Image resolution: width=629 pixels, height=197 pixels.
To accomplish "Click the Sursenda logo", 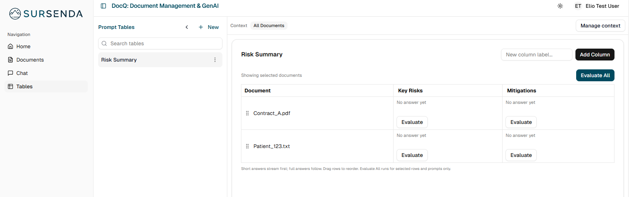I will coord(46,14).
